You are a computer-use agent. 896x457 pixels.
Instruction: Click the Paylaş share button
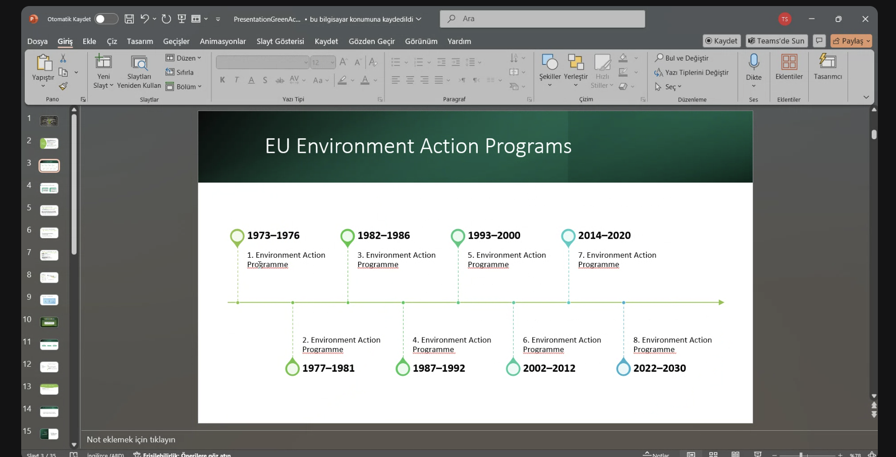851,41
